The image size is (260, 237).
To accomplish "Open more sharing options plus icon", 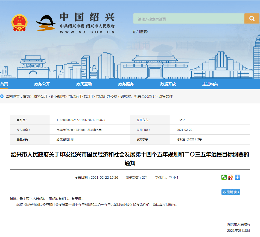I will (237, 177).
